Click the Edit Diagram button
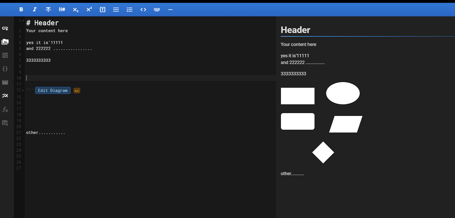This screenshot has height=218, width=455. [53, 91]
